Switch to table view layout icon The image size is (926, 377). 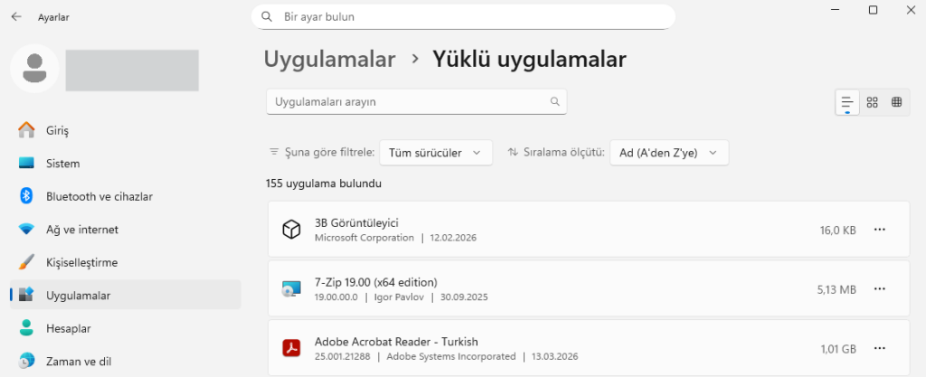(x=896, y=102)
